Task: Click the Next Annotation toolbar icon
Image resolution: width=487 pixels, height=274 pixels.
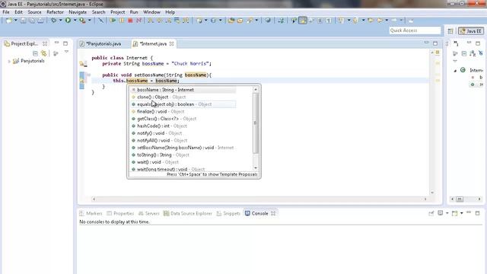Action: point(341,21)
